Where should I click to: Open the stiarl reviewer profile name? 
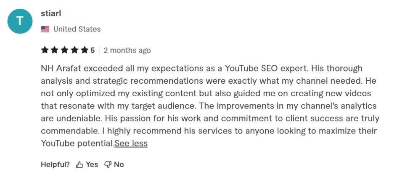click(x=51, y=14)
